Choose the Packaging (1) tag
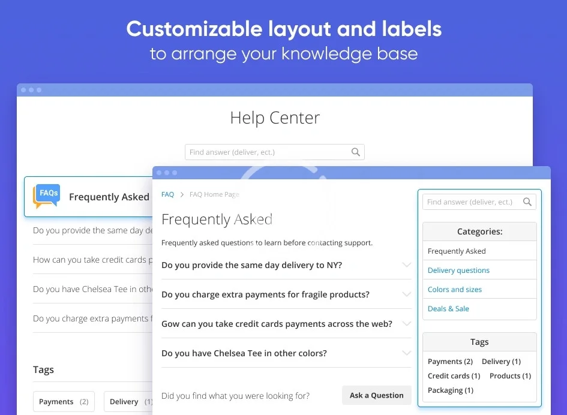The width and height of the screenshot is (567, 415). (x=450, y=390)
